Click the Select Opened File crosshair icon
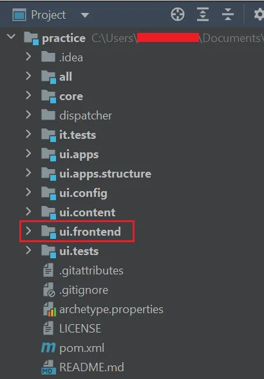This screenshot has width=264, height=379. pos(178,14)
